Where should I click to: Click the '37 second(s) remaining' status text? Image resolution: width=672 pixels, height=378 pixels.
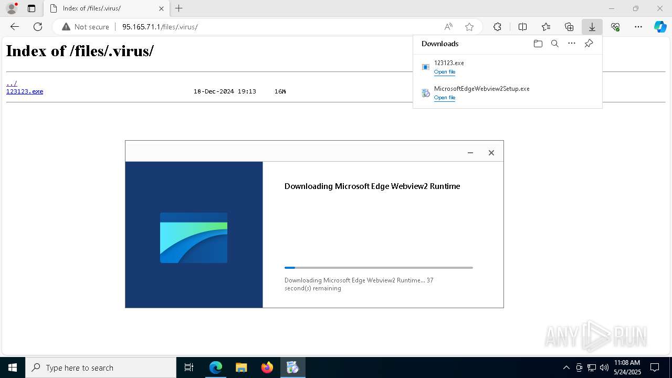pos(359,285)
